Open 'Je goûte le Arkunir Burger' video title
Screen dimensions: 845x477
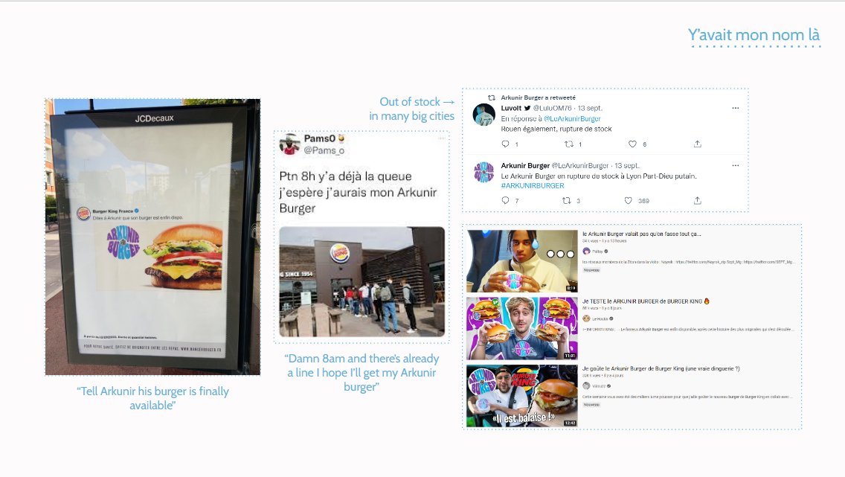click(x=661, y=368)
